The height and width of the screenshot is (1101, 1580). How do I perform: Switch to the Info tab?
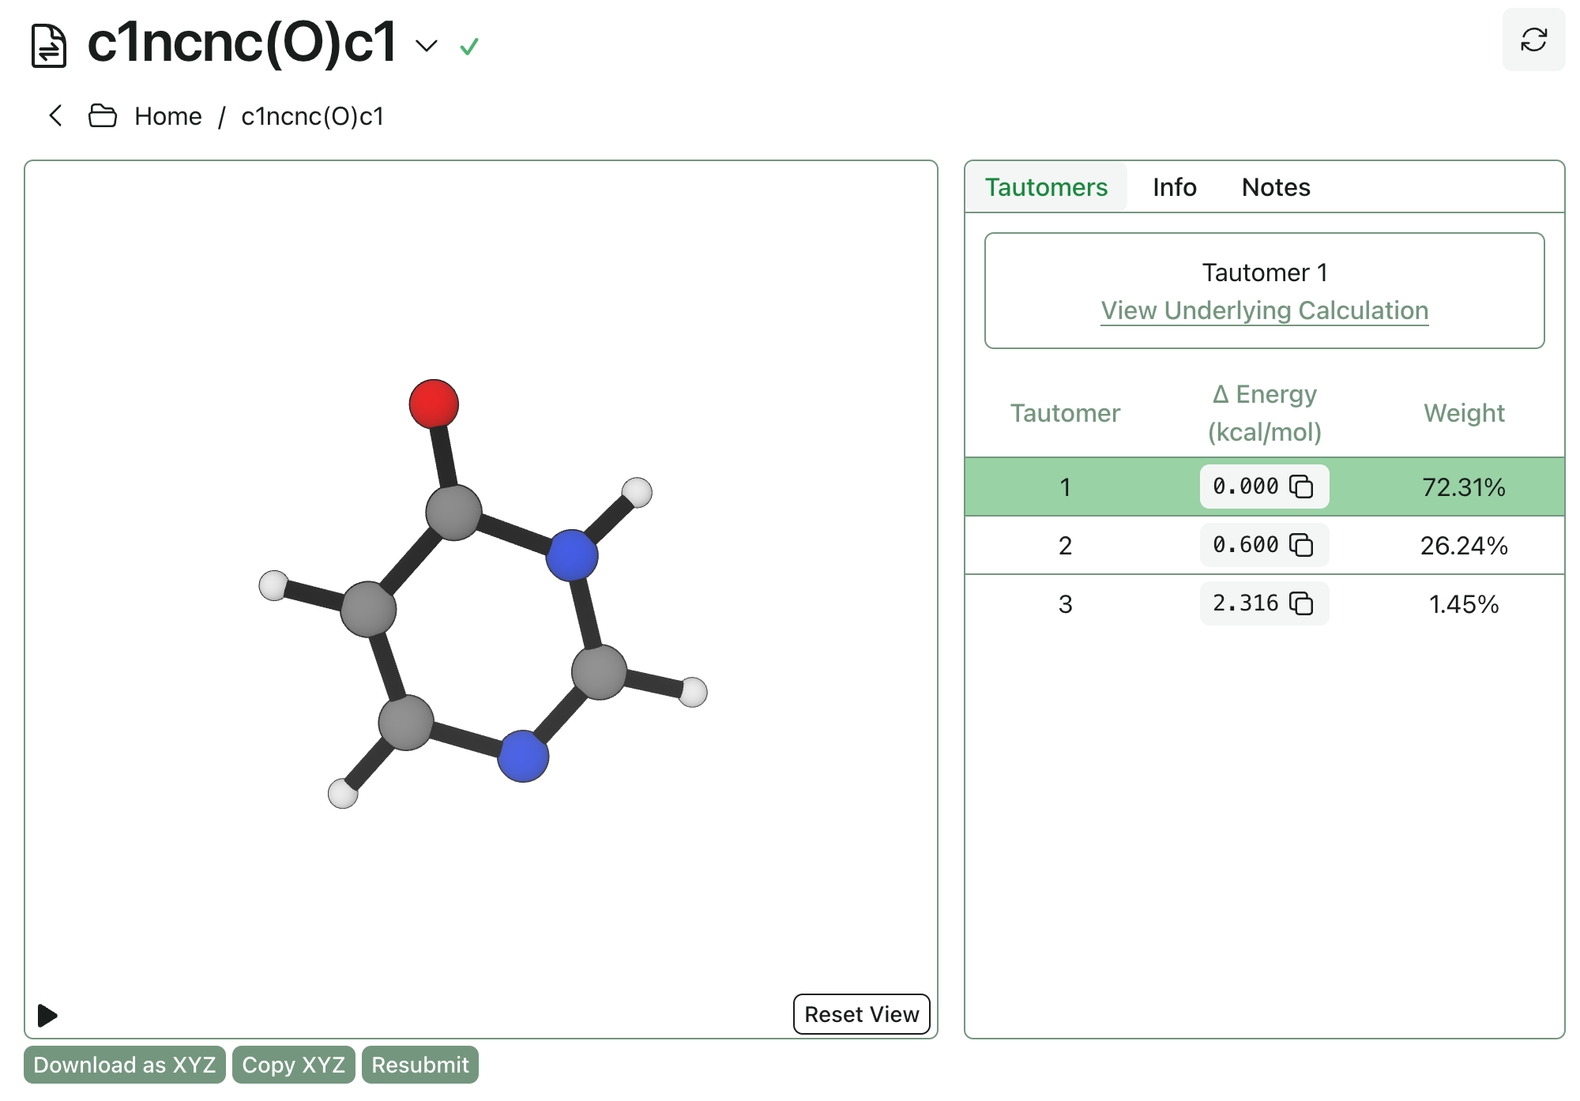click(x=1173, y=187)
